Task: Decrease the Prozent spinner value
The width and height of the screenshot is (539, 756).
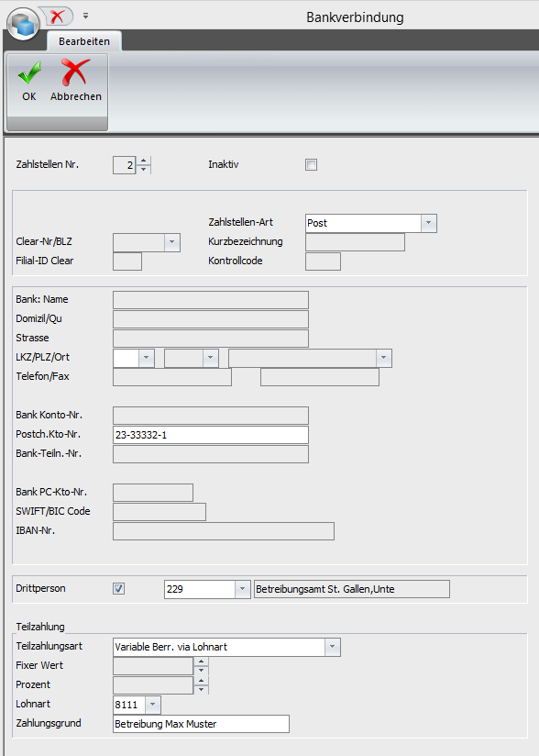Action: pos(202,689)
